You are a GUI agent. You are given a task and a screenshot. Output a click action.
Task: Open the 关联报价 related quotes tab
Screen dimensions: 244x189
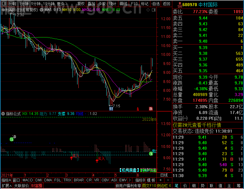pyautogui.click(x=21, y=186)
